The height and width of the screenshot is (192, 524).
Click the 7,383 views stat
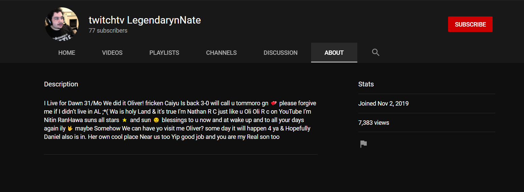374,123
